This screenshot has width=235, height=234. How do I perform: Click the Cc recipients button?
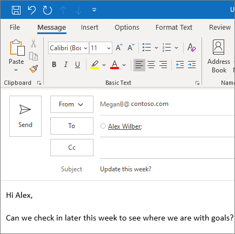coord(72,148)
